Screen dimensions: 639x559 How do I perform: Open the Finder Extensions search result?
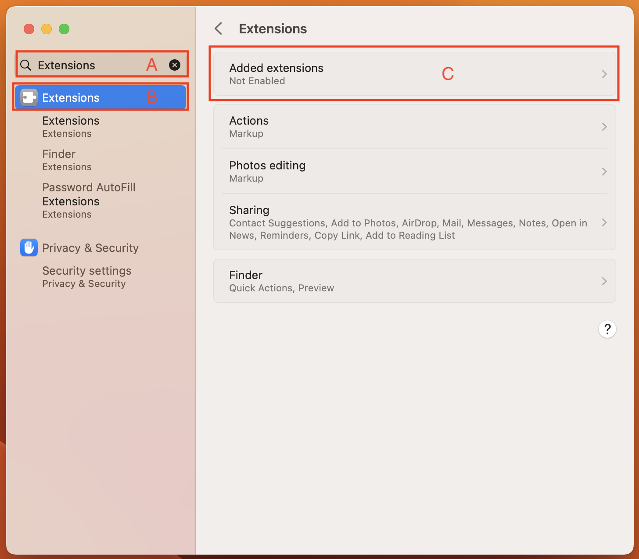pyautogui.click(x=67, y=160)
